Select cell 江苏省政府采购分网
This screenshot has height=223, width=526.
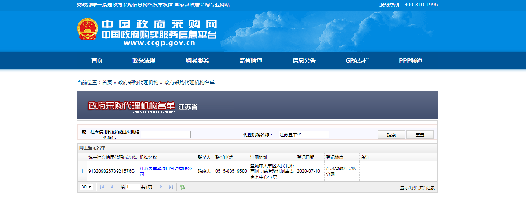(x=341, y=171)
